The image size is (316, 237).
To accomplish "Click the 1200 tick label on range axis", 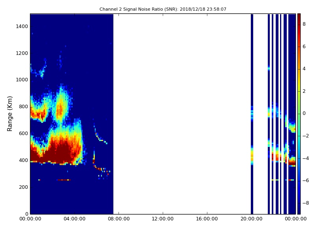I will (22, 53).
